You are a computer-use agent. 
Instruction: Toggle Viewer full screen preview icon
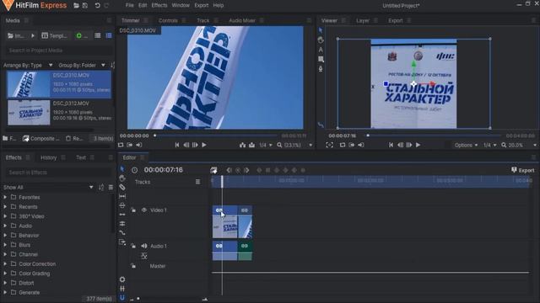[329, 145]
